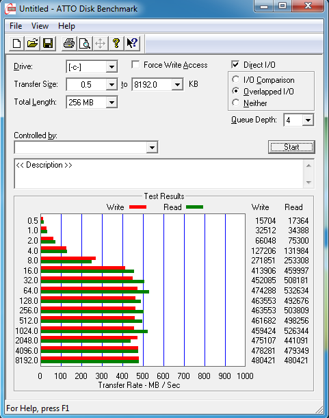Click the 64.0 read bar in the chart

tap(94, 292)
